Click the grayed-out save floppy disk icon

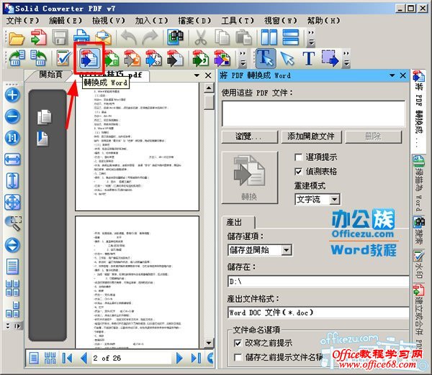[x=60, y=37]
